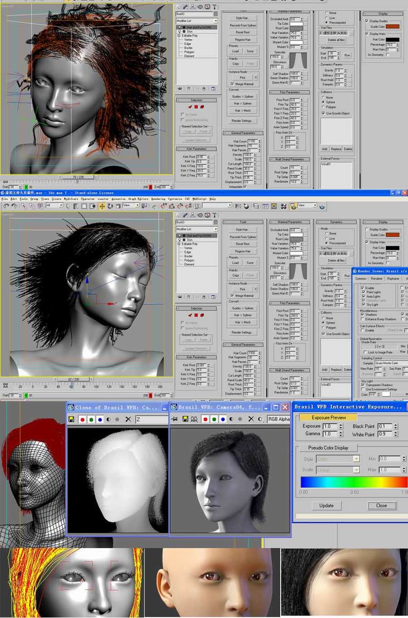
Task: Click Close in Interactive Exposure window
Action: tap(382, 506)
